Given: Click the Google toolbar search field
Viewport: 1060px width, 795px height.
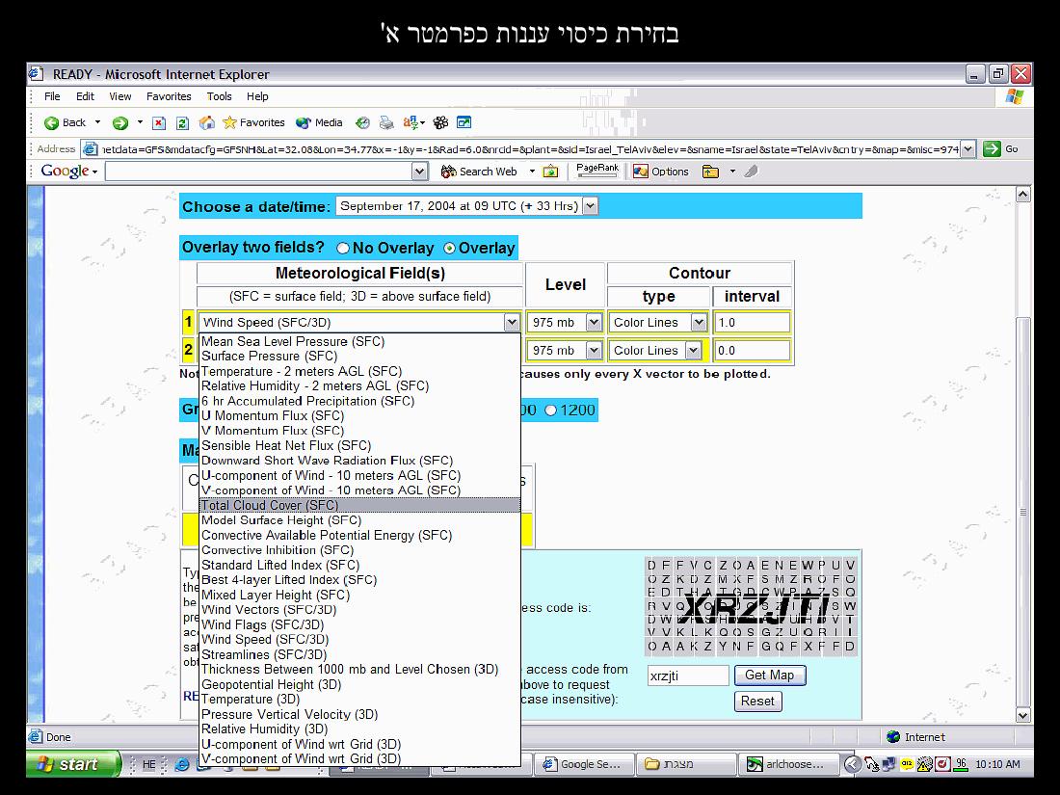Looking at the screenshot, I should pos(259,172).
